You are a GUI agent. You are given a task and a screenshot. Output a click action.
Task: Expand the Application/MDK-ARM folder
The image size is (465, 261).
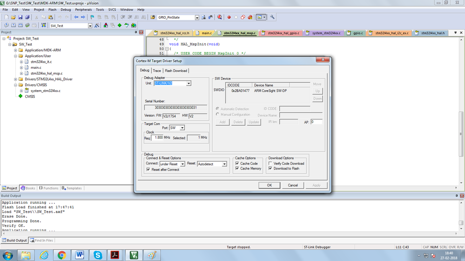[x=15, y=50]
